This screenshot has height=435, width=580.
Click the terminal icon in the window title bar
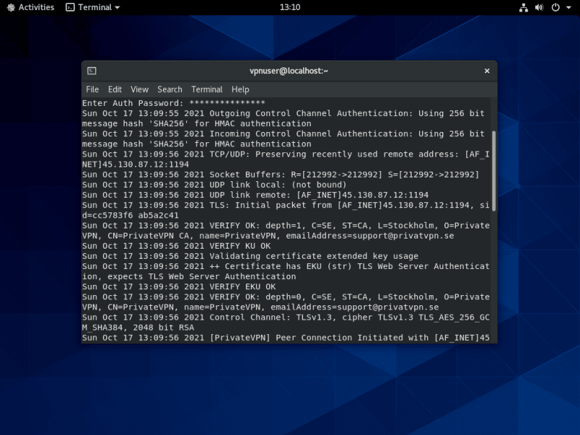(x=91, y=71)
